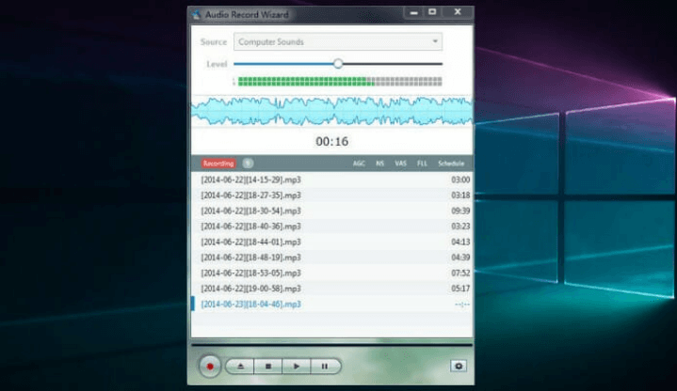Click the Level slider handle
Screen dimensions: 677x391
(x=338, y=64)
